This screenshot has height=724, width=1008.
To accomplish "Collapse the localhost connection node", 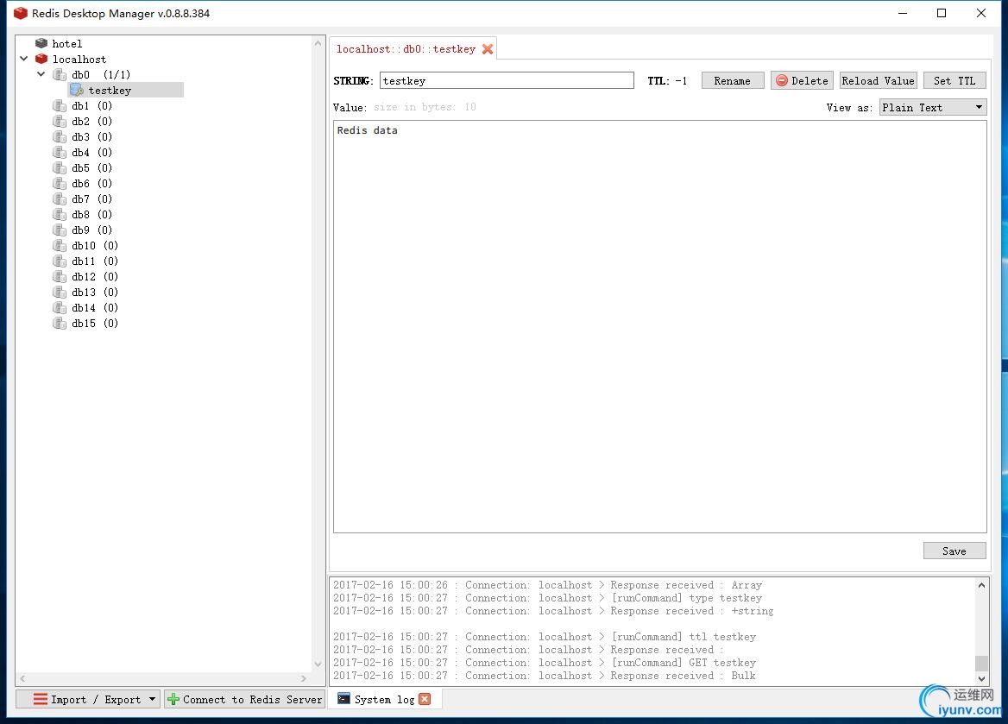I will pos(24,59).
